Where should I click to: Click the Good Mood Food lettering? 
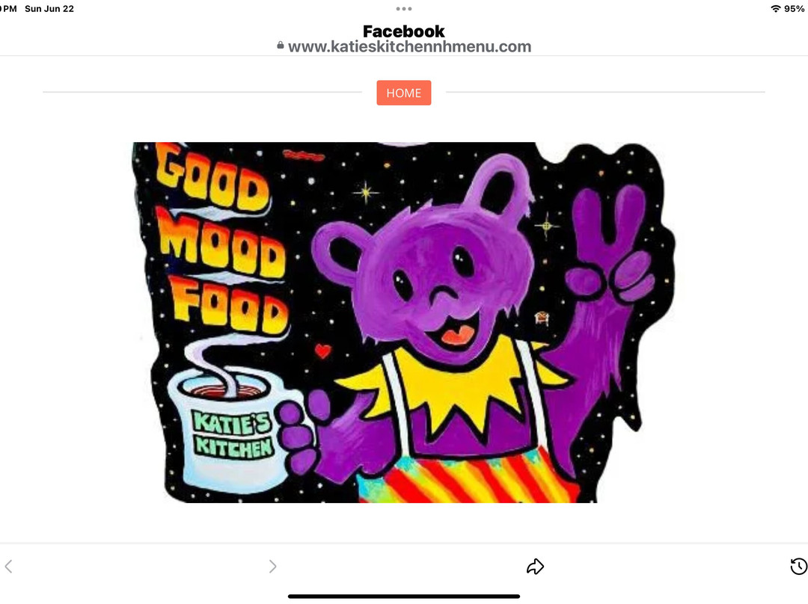tap(219, 239)
